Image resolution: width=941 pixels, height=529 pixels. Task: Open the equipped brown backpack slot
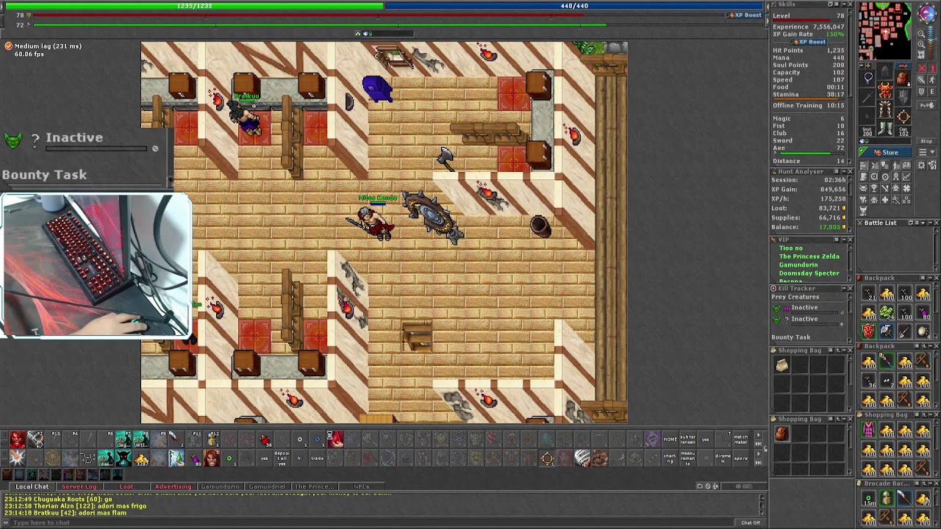tap(903, 78)
